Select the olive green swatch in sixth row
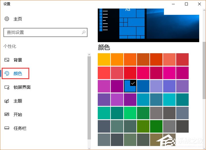This screenshot has width=206, height=150. 143,126
